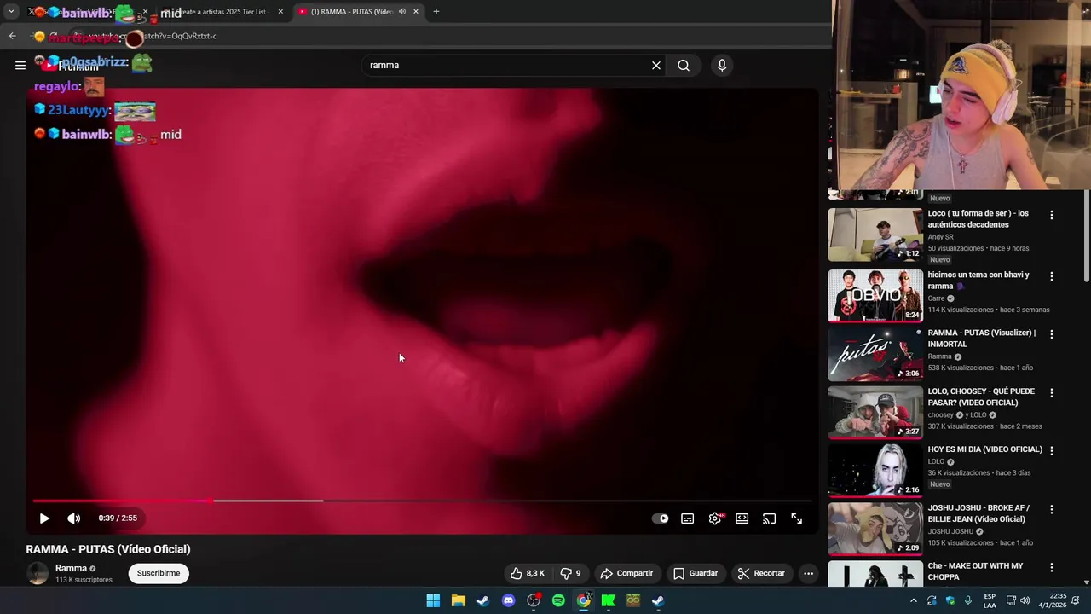The width and height of the screenshot is (1091, 614).
Task: Switch to theater mode
Action: (x=742, y=518)
